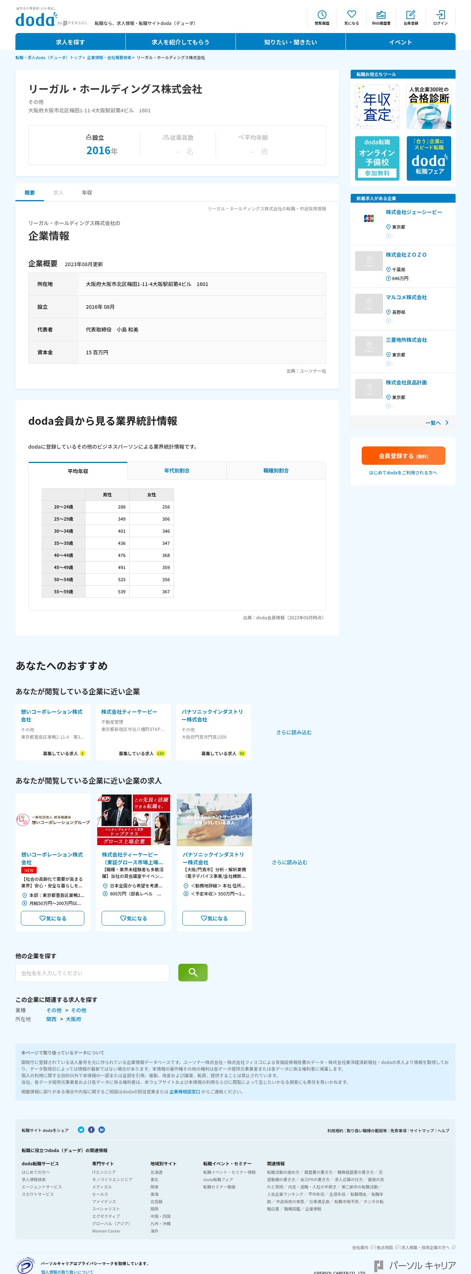Open パナソニックインダストリー similar company card
This screenshot has height=1274, width=471.
(x=213, y=732)
